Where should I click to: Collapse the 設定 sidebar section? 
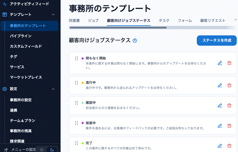click(53, 89)
